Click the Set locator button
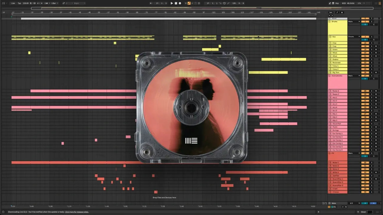The width and height of the screenshot is (383, 215). (331, 13)
